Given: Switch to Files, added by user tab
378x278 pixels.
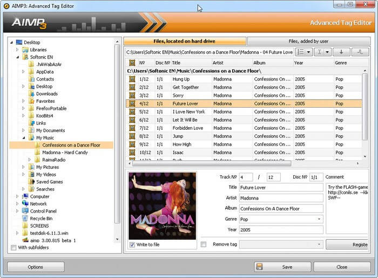Looking at the screenshot, I should [308, 41].
